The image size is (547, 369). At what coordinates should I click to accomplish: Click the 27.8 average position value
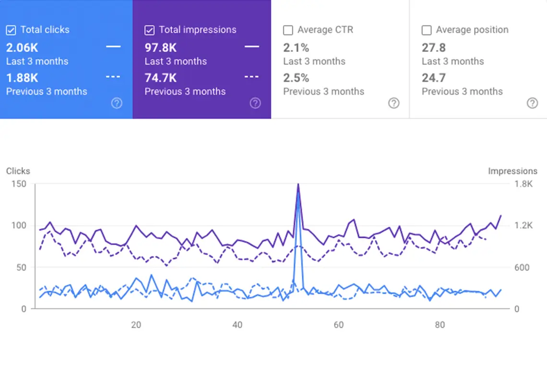[x=434, y=48]
